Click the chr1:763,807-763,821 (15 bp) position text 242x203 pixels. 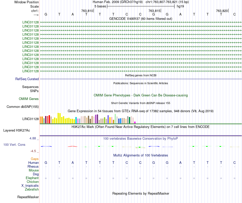(x=167, y=2)
